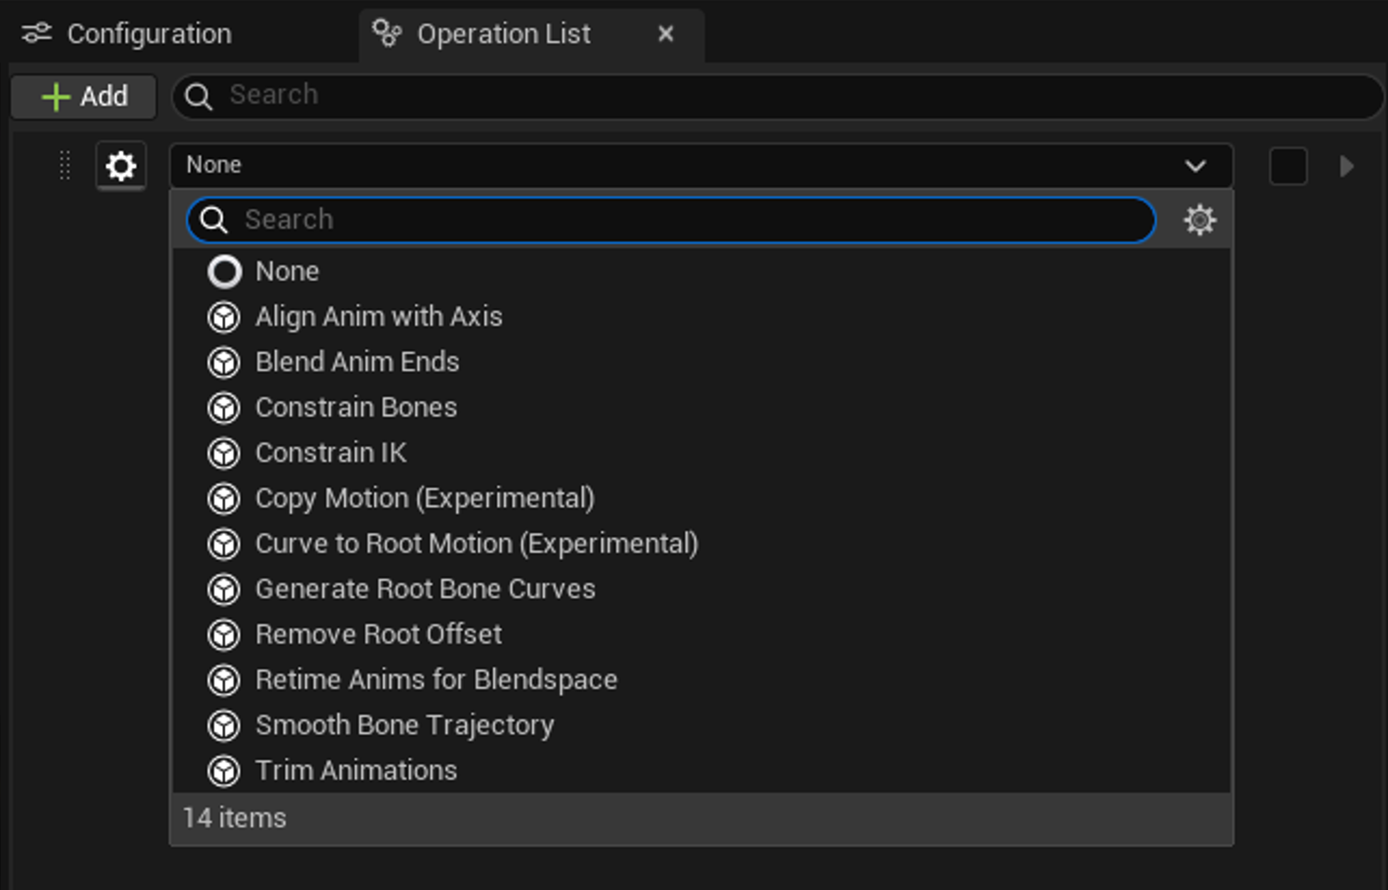Viewport: 1388px width, 890px height.
Task: Click the Constrain Bones cube icon
Action: tap(224, 407)
